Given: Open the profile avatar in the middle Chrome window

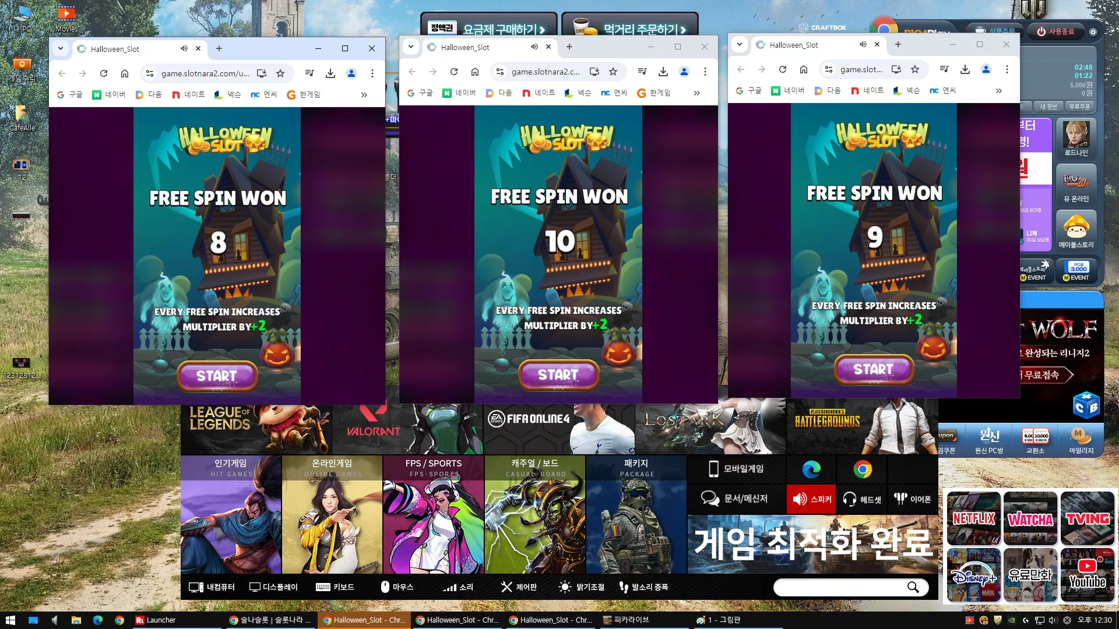Looking at the screenshot, I should tap(684, 72).
